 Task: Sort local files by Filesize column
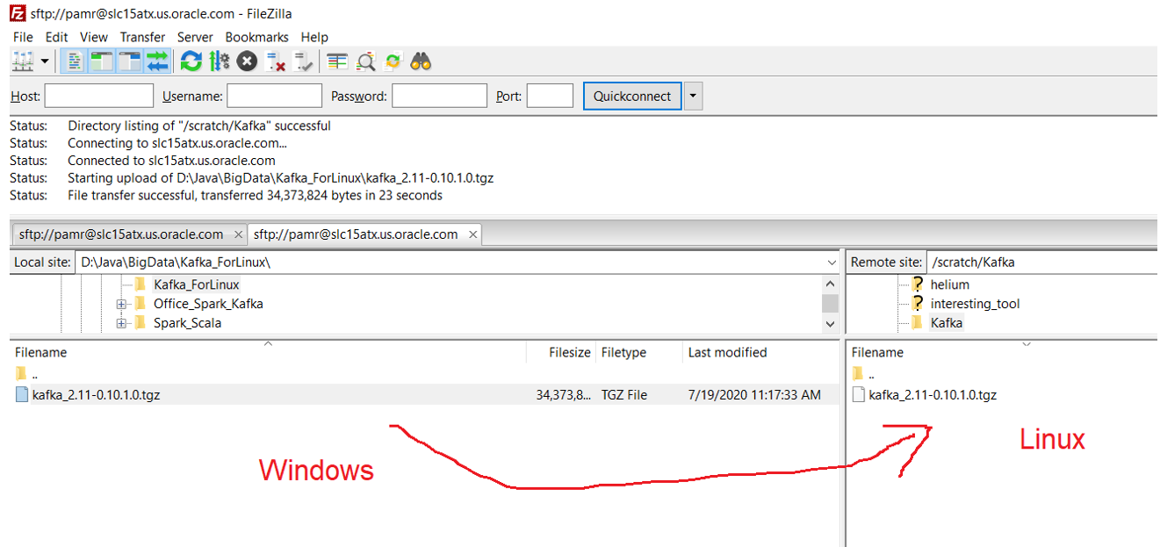point(560,352)
